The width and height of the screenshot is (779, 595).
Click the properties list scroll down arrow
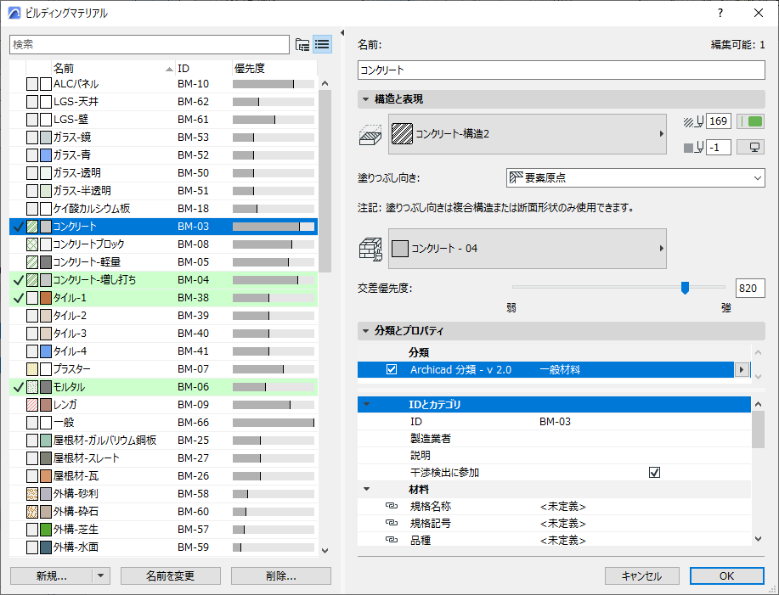tap(758, 538)
